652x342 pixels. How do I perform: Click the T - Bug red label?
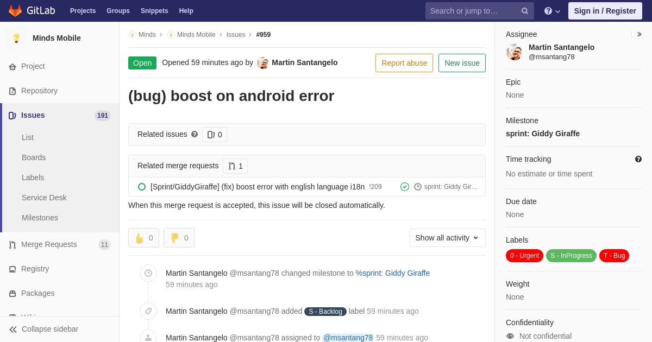click(614, 256)
